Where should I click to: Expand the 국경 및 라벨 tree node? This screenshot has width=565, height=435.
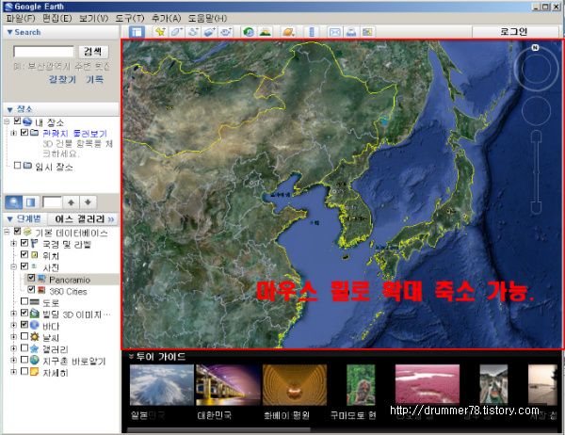(14, 244)
